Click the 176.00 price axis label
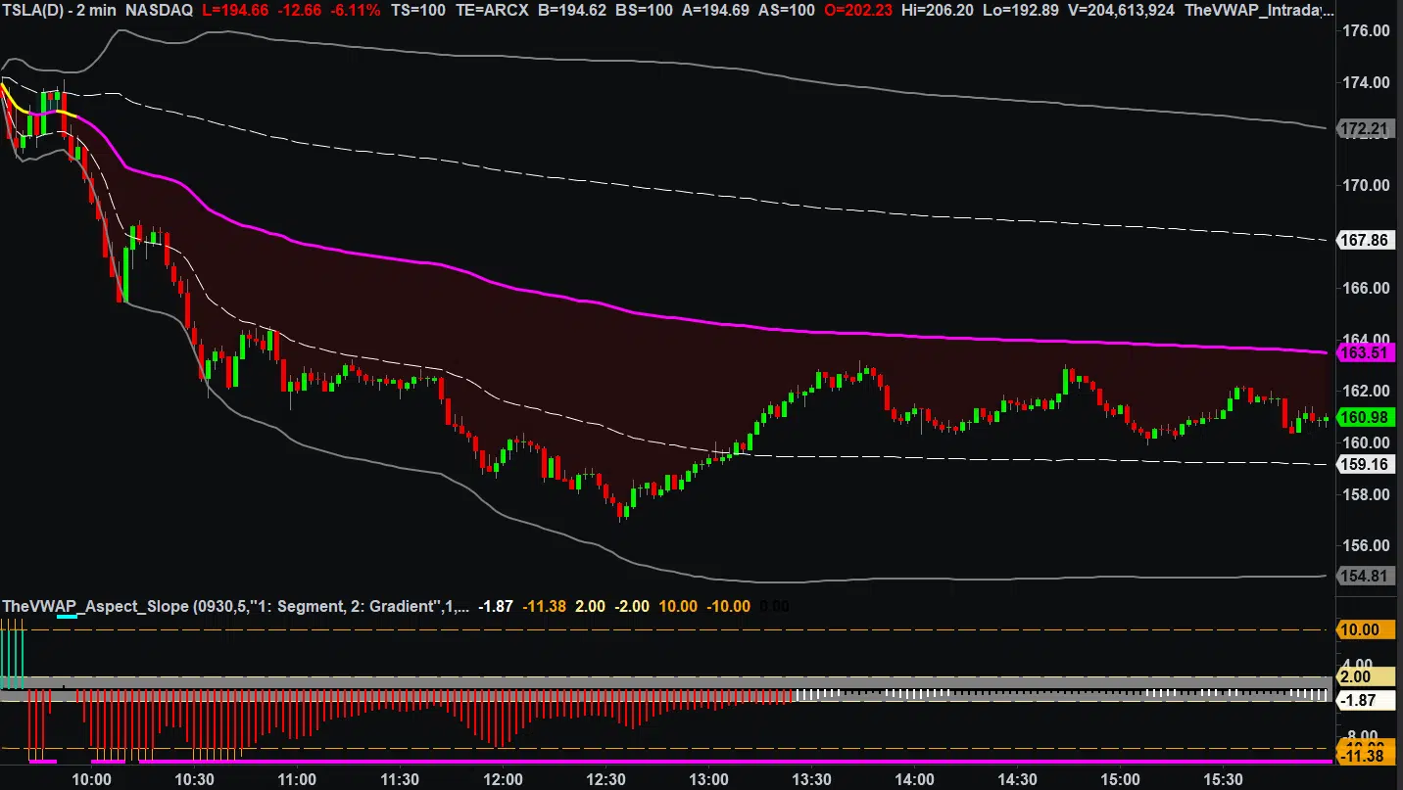1403x790 pixels. coord(1368,30)
